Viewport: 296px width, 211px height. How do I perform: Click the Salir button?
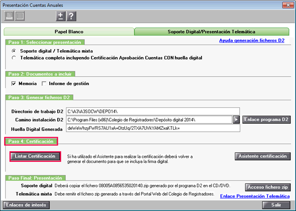(276, 205)
